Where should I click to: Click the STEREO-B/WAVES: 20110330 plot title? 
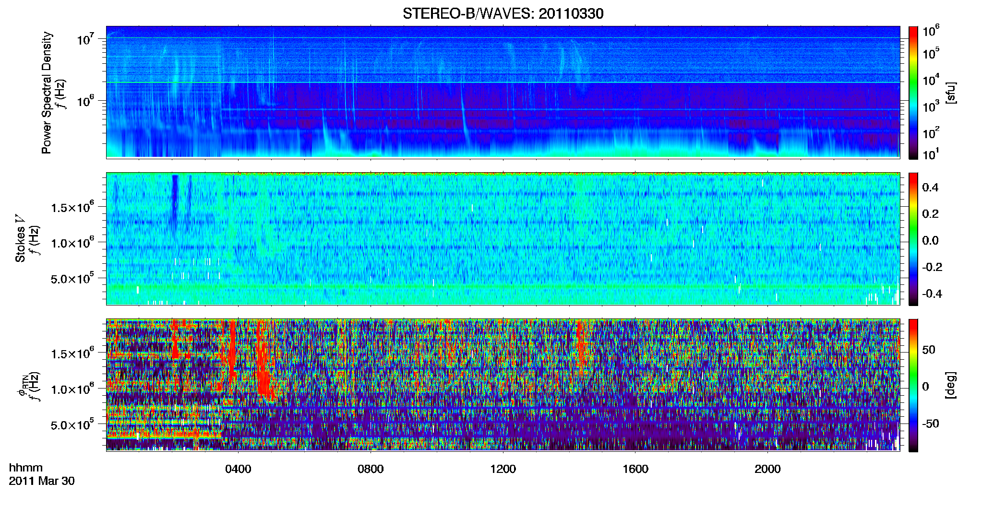tap(503, 13)
